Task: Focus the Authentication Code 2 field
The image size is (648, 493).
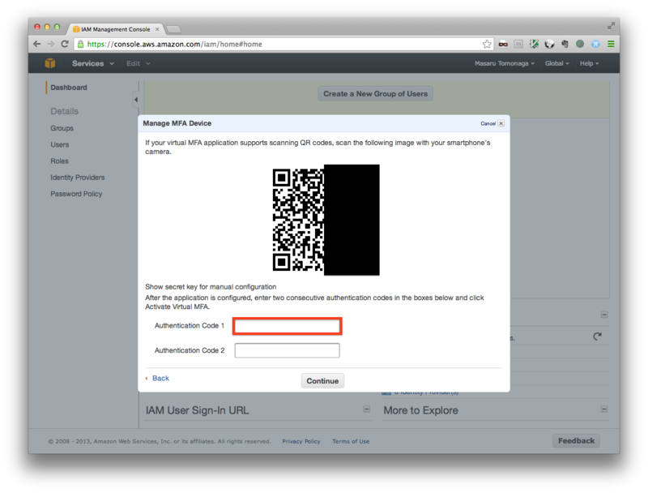Action: (x=288, y=350)
